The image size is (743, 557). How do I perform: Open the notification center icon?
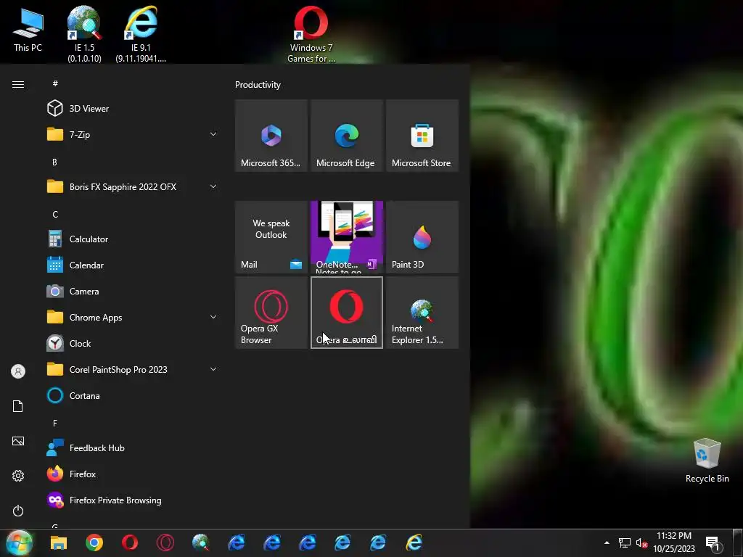(713, 542)
